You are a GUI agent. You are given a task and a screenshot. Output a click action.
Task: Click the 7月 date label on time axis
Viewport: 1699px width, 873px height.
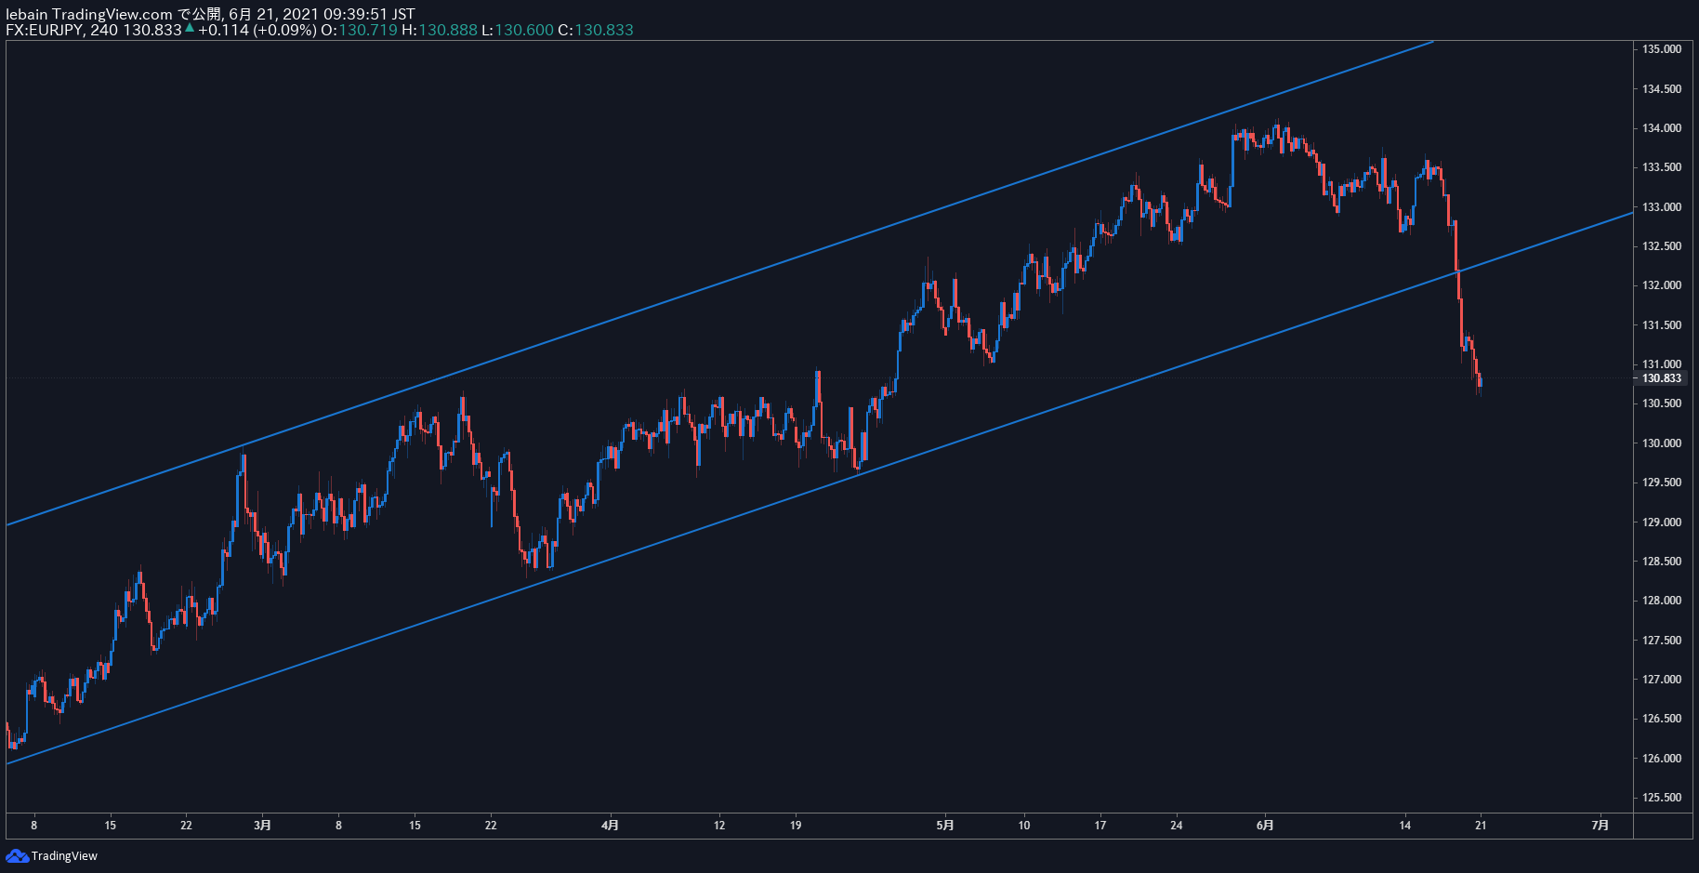tap(1600, 826)
